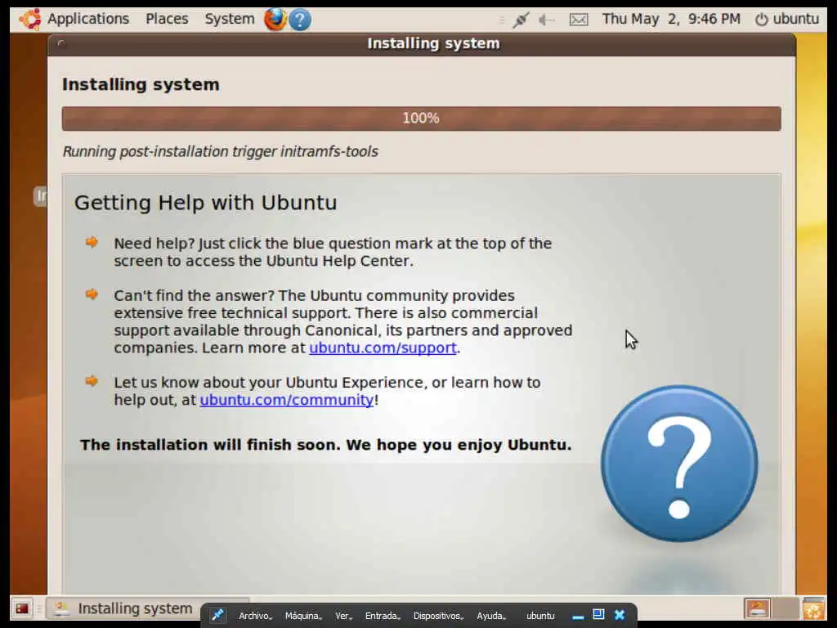Minimize the VM from the mini toolbar
The height and width of the screenshot is (628, 837).
tap(578, 616)
